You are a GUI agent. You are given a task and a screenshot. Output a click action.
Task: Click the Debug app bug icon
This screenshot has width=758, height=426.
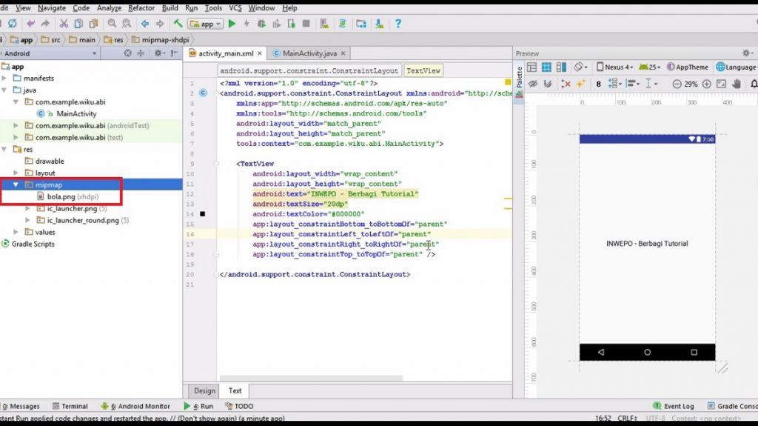[262, 24]
